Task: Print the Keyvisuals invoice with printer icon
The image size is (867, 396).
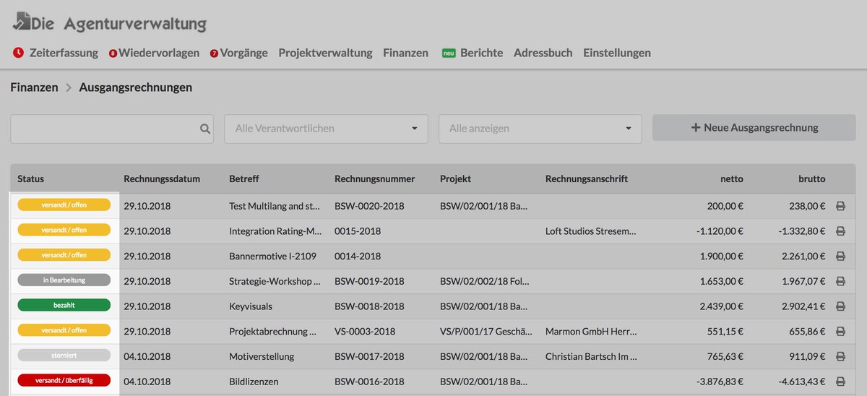Action: [x=840, y=306]
